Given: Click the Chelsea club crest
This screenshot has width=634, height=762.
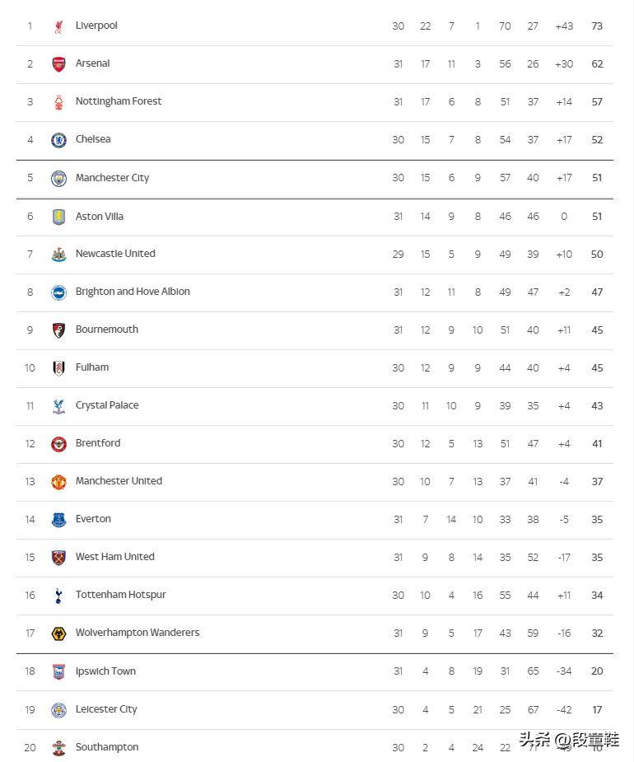Looking at the screenshot, I should click(58, 140).
